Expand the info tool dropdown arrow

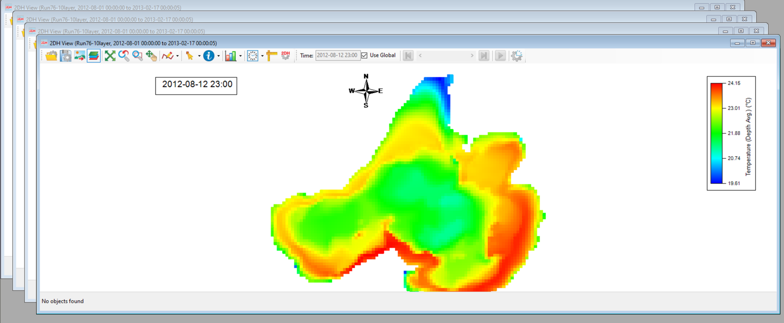(218, 56)
